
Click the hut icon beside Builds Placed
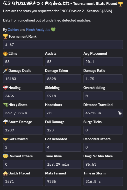5,173
